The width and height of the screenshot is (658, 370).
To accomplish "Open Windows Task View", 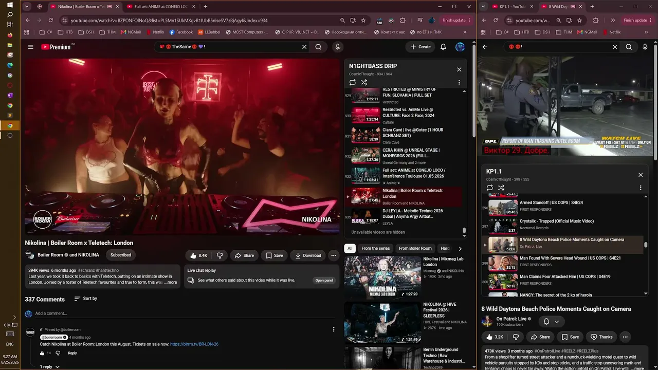I will [x=10, y=24].
